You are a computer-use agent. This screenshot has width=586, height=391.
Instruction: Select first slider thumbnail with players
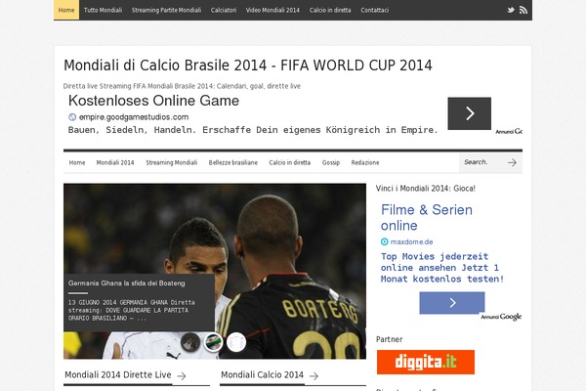tap(190, 342)
